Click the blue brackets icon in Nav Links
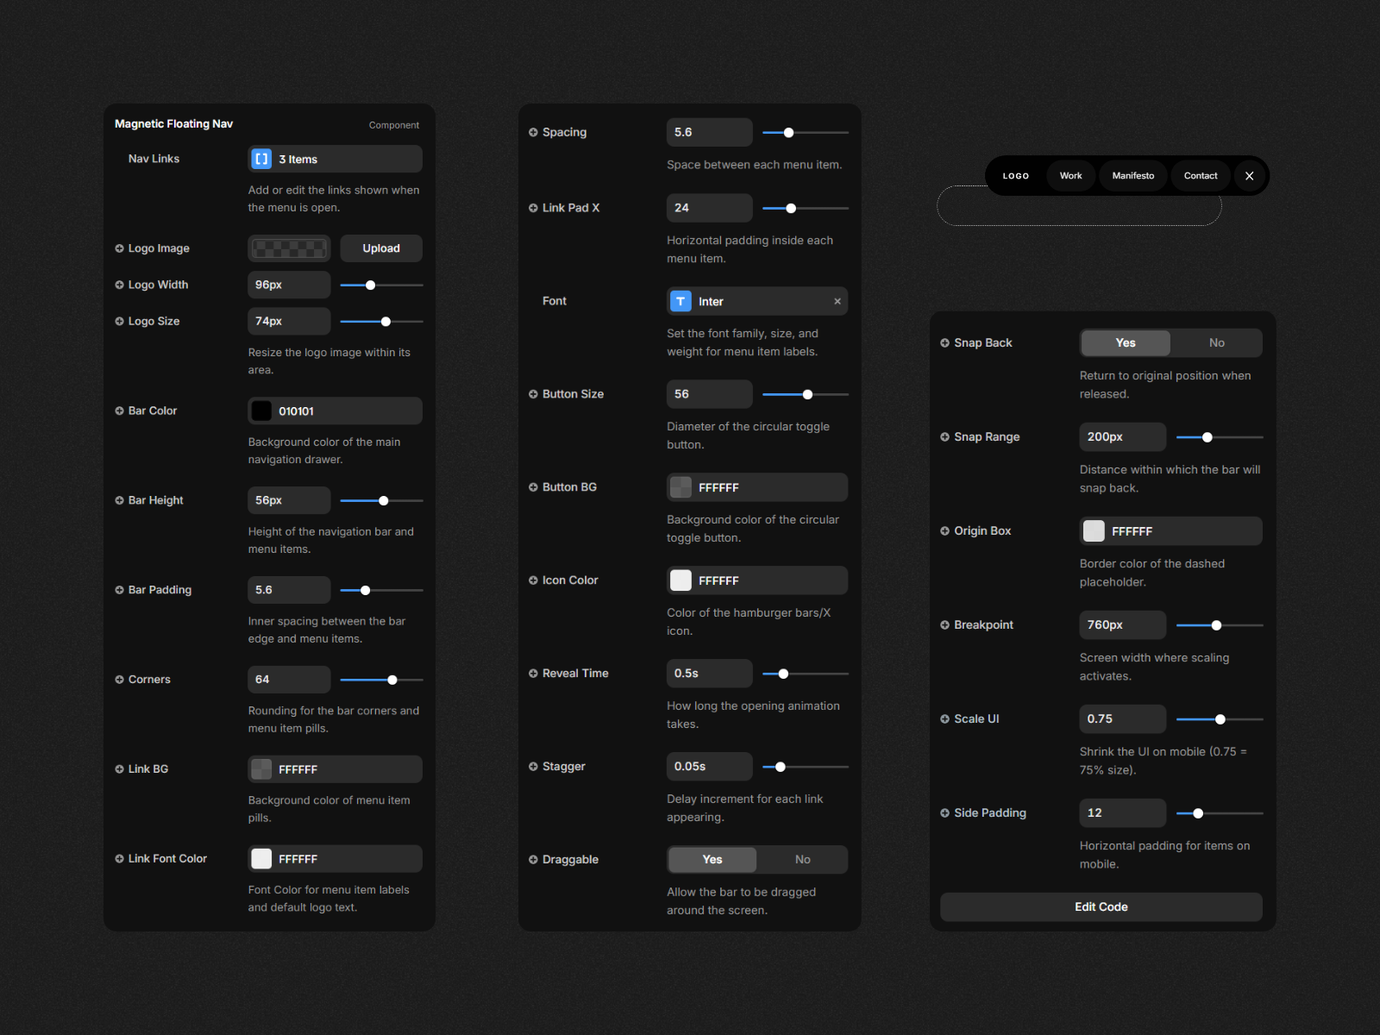Screen dimensions: 1380x1035 261,159
